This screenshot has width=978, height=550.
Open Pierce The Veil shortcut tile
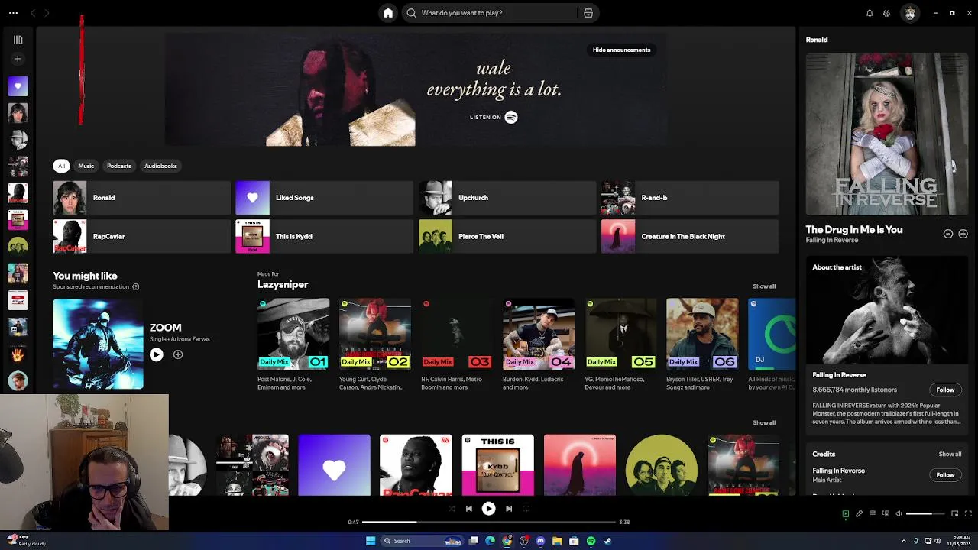pos(507,237)
